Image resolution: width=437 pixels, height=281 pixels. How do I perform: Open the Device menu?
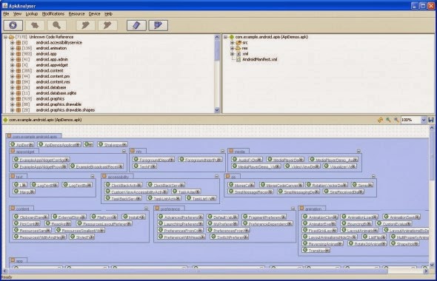pos(95,13)
